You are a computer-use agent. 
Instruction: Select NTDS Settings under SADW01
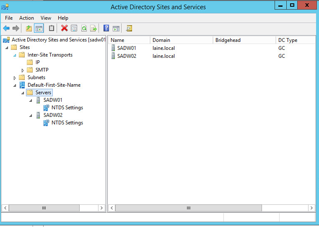[x=67, y=108]
